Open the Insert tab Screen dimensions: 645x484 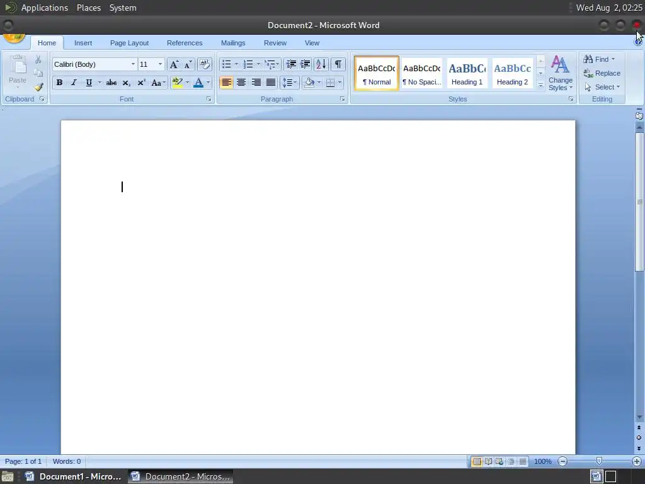[83, 43]
